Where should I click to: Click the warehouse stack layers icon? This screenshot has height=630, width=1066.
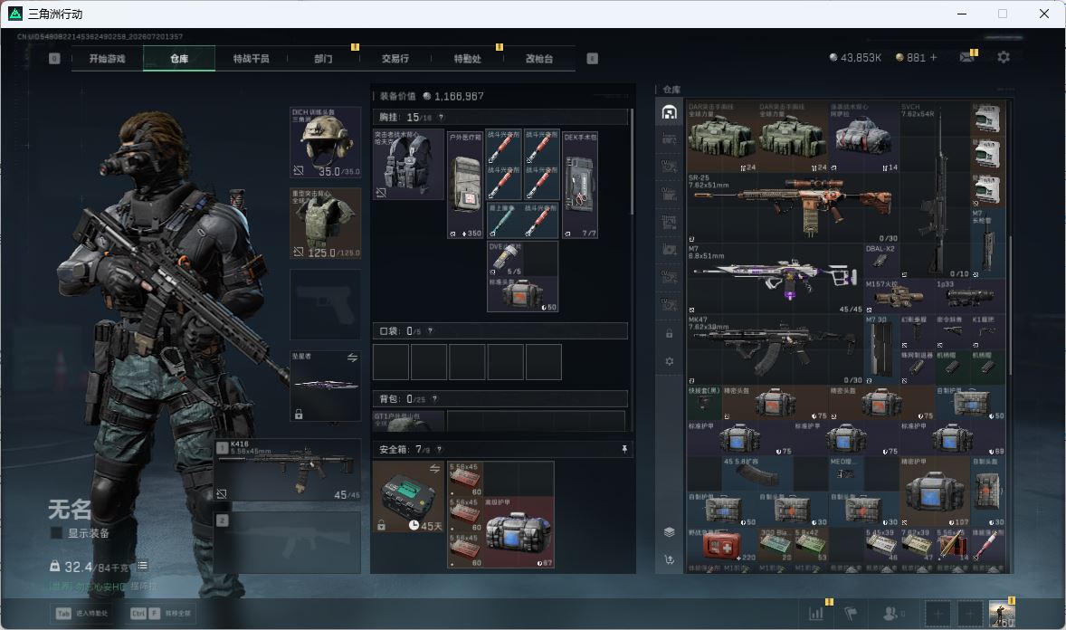tap(669, 531)
